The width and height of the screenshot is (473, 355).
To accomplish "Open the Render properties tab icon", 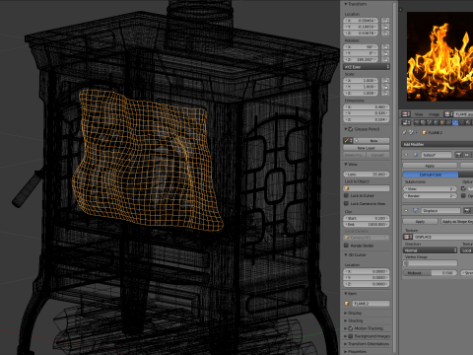I will pyautogui.click(x=417, y=122).
